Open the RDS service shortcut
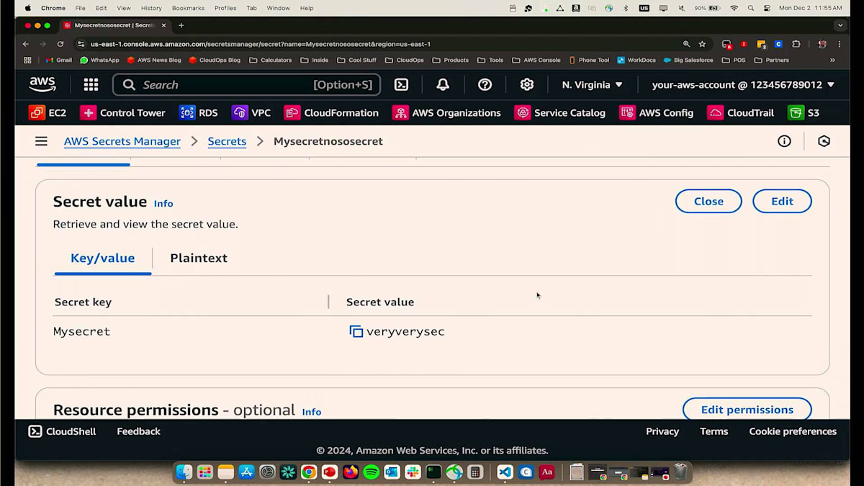 click(x=199, y=113)
